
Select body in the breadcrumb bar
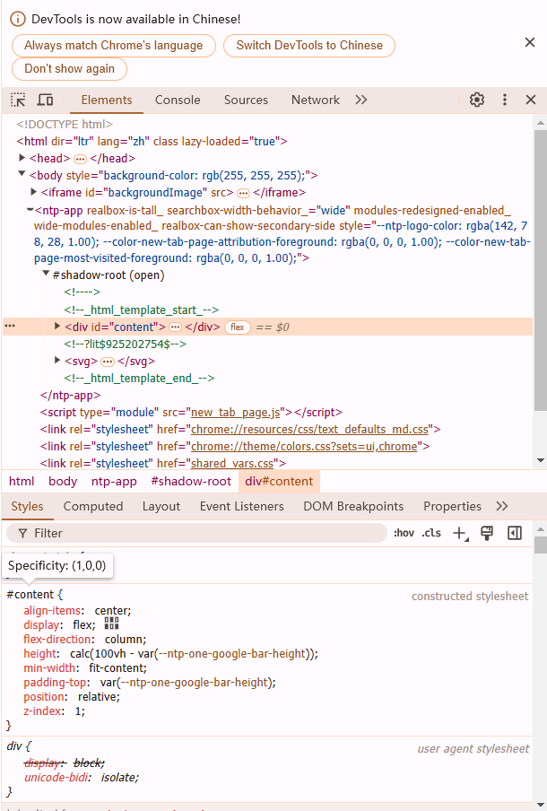click(63, 482)
